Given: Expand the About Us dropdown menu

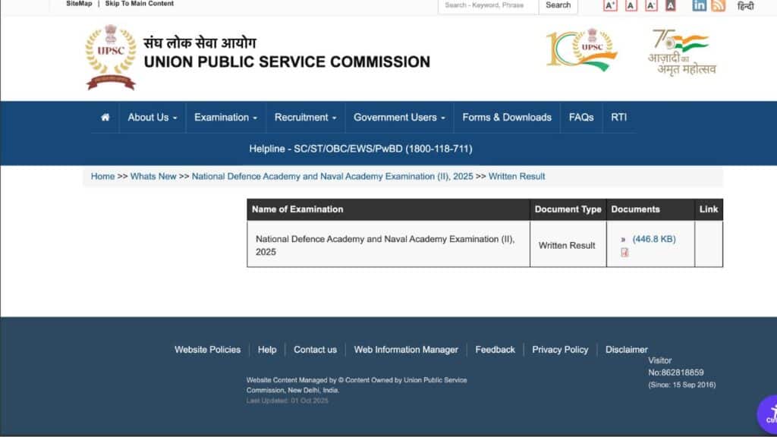Looking at the screenshot, I should [x=152, y=118].
